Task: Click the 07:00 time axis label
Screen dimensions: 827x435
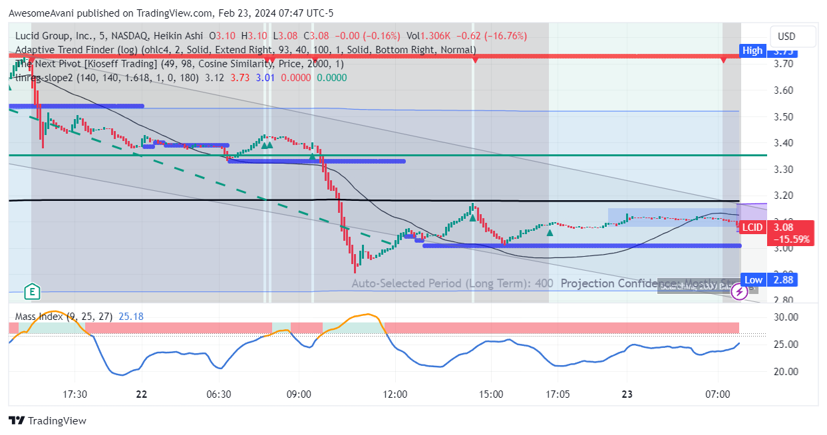Action: point(718,394)
